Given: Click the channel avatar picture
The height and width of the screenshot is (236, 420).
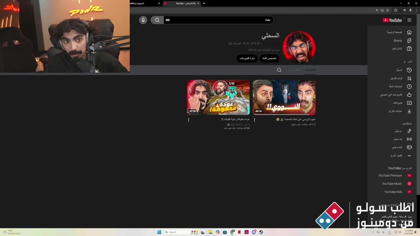Looking at the screenshot, I should pos(299,48).
